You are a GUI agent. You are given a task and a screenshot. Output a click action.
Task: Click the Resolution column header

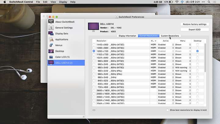click(123, 41)
